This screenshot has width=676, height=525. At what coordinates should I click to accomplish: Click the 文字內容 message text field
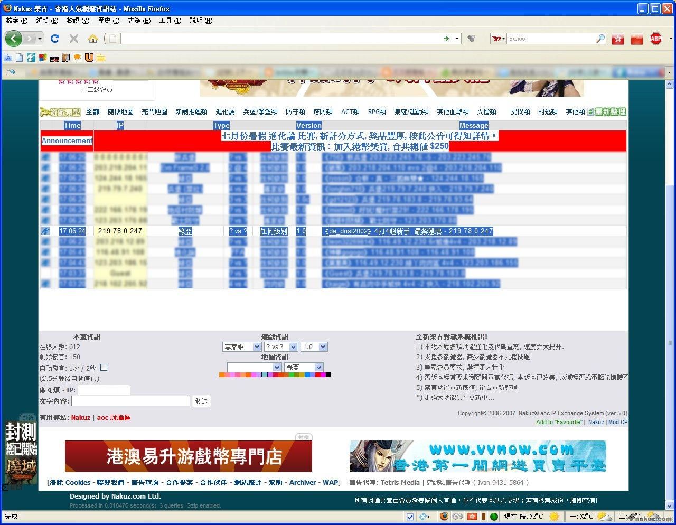point(130,401)
